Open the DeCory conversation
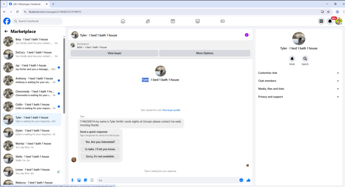This screenshot has height=187, width=345. click(x=32, y=54)
